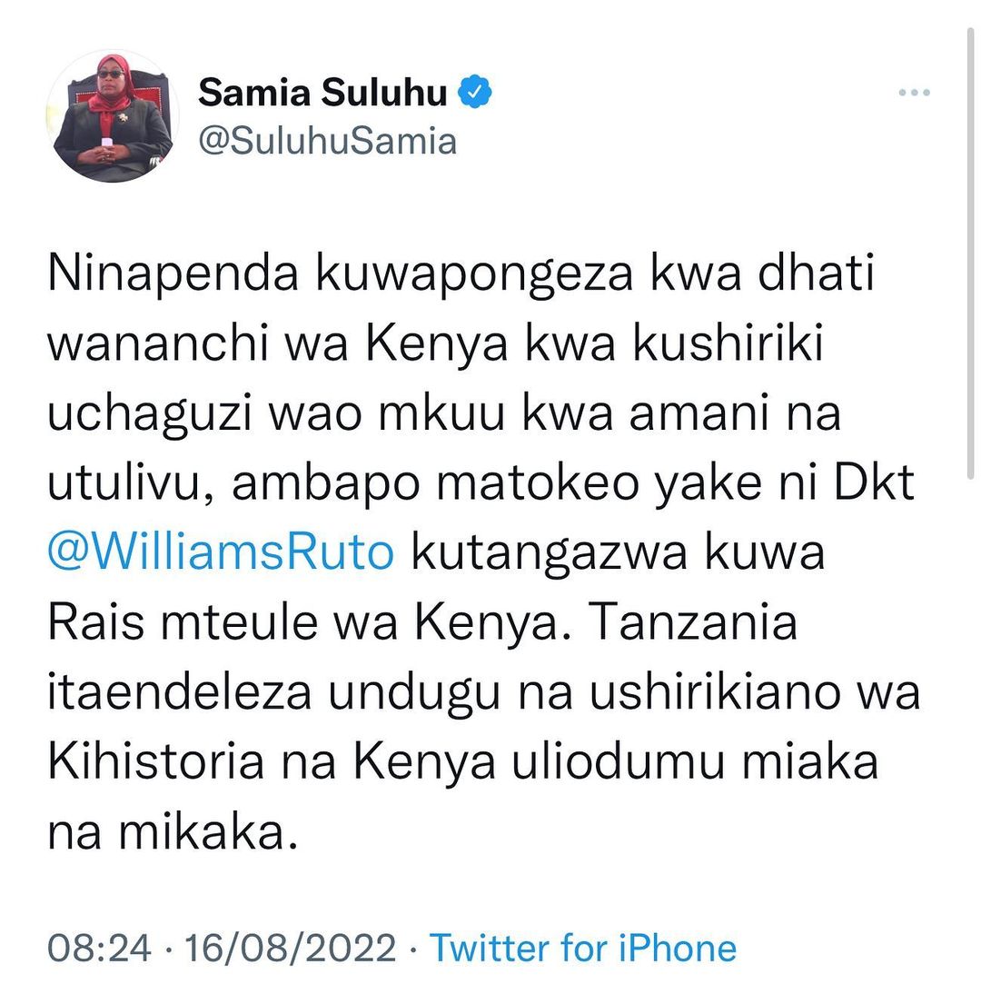The height and width of the screenshot is (994, 981).
Task: Click the word uchaguzi in the tweet
Action: coord(150,414)
